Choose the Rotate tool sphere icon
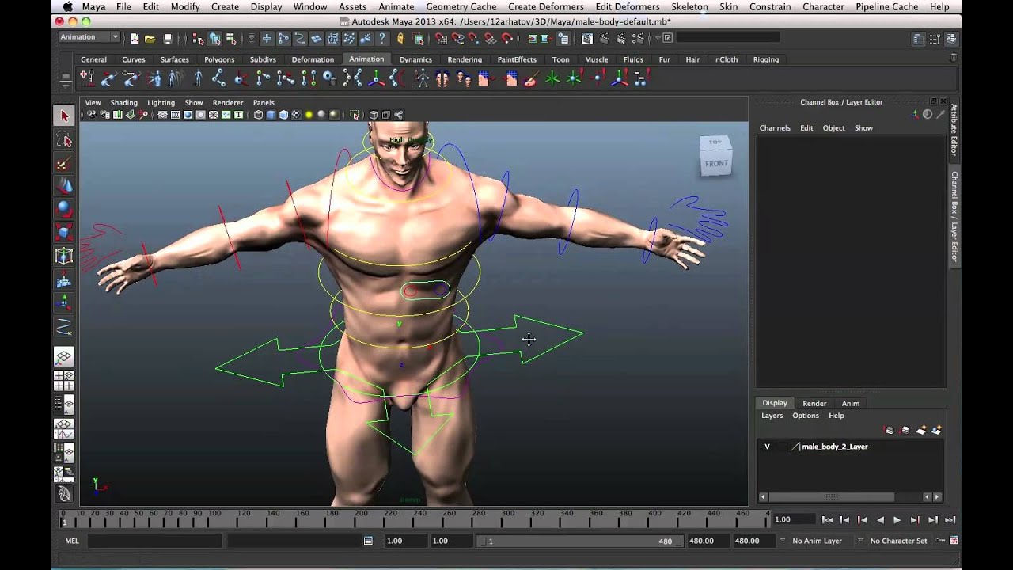This screenshot has height=570, width=1013. coord(64,210)
